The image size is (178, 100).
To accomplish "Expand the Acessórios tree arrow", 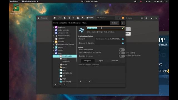I will [x=54, y=27].
